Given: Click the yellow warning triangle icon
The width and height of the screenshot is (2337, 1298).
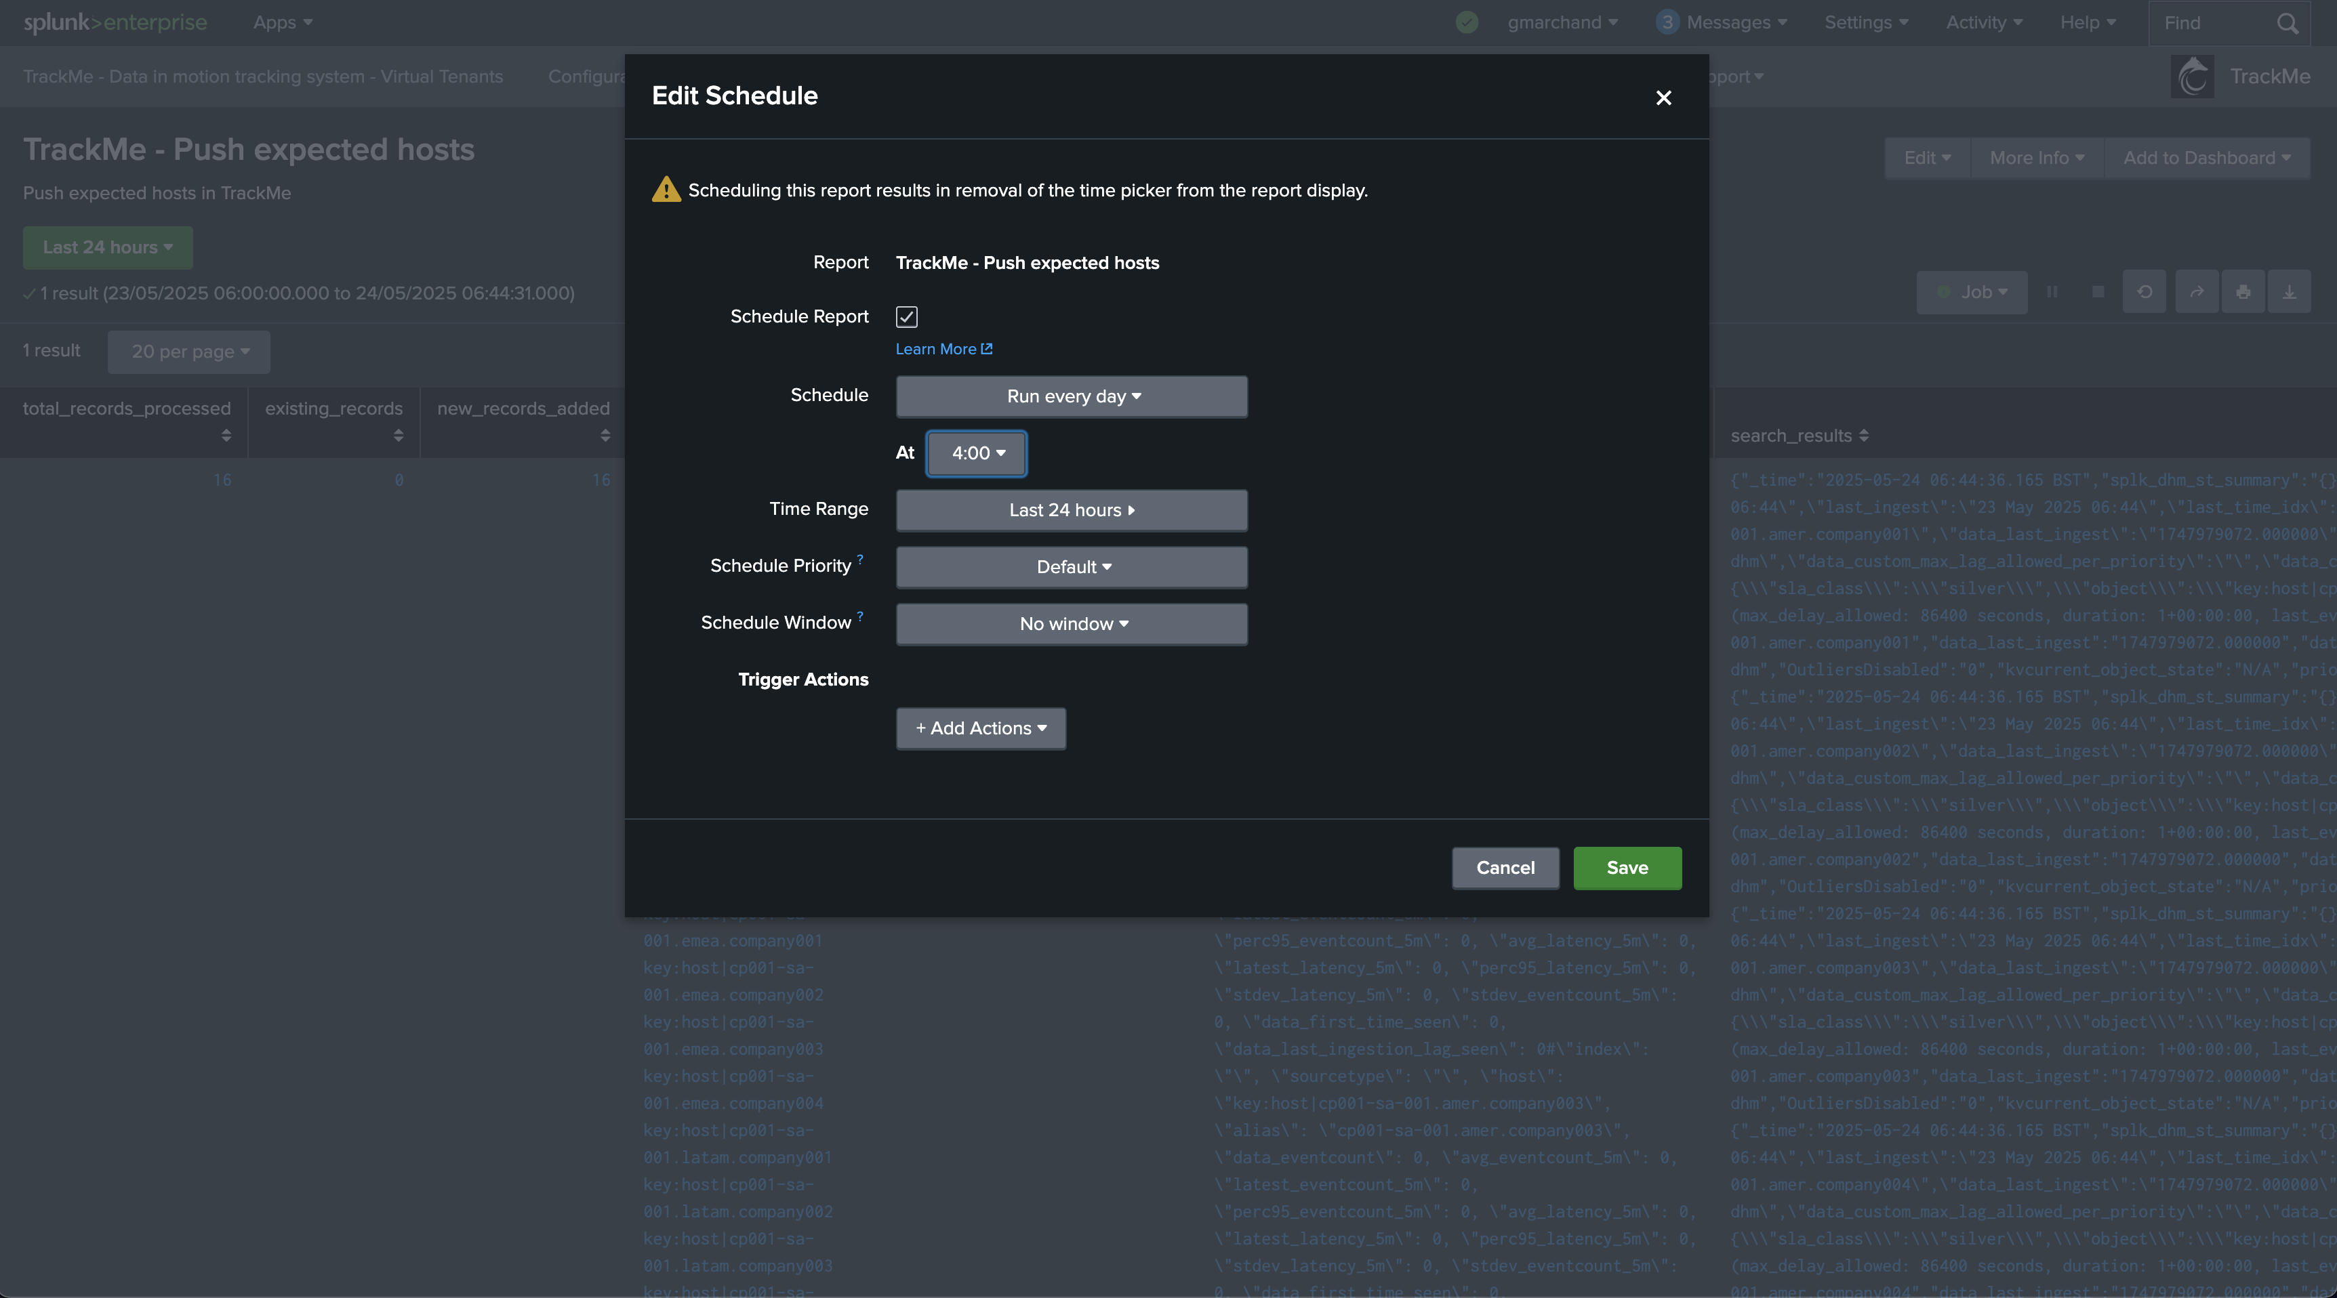Looking at the screenshot, I should click(x=666, y=190).
